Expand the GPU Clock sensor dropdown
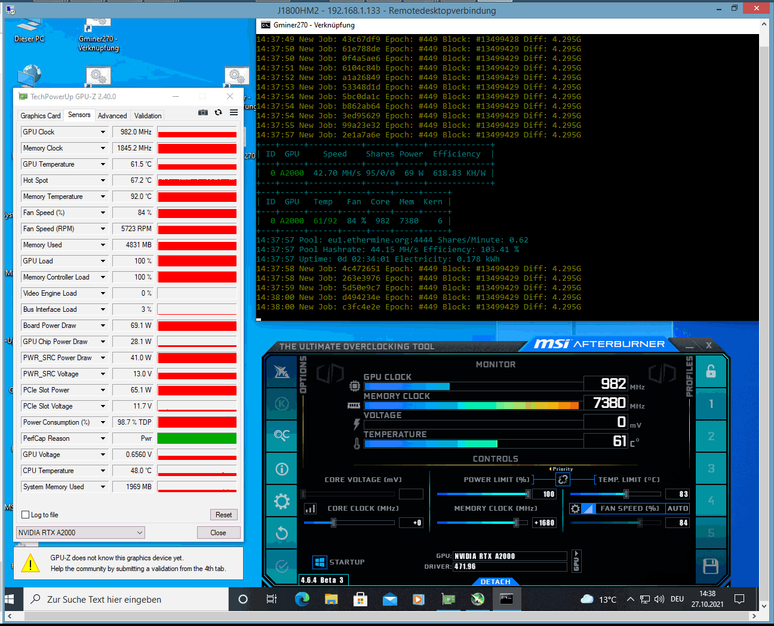The image size is (774, 626). [x=103, y=132]
